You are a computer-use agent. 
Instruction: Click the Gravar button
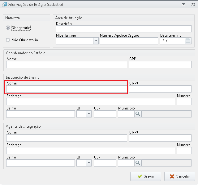point(146,176)
